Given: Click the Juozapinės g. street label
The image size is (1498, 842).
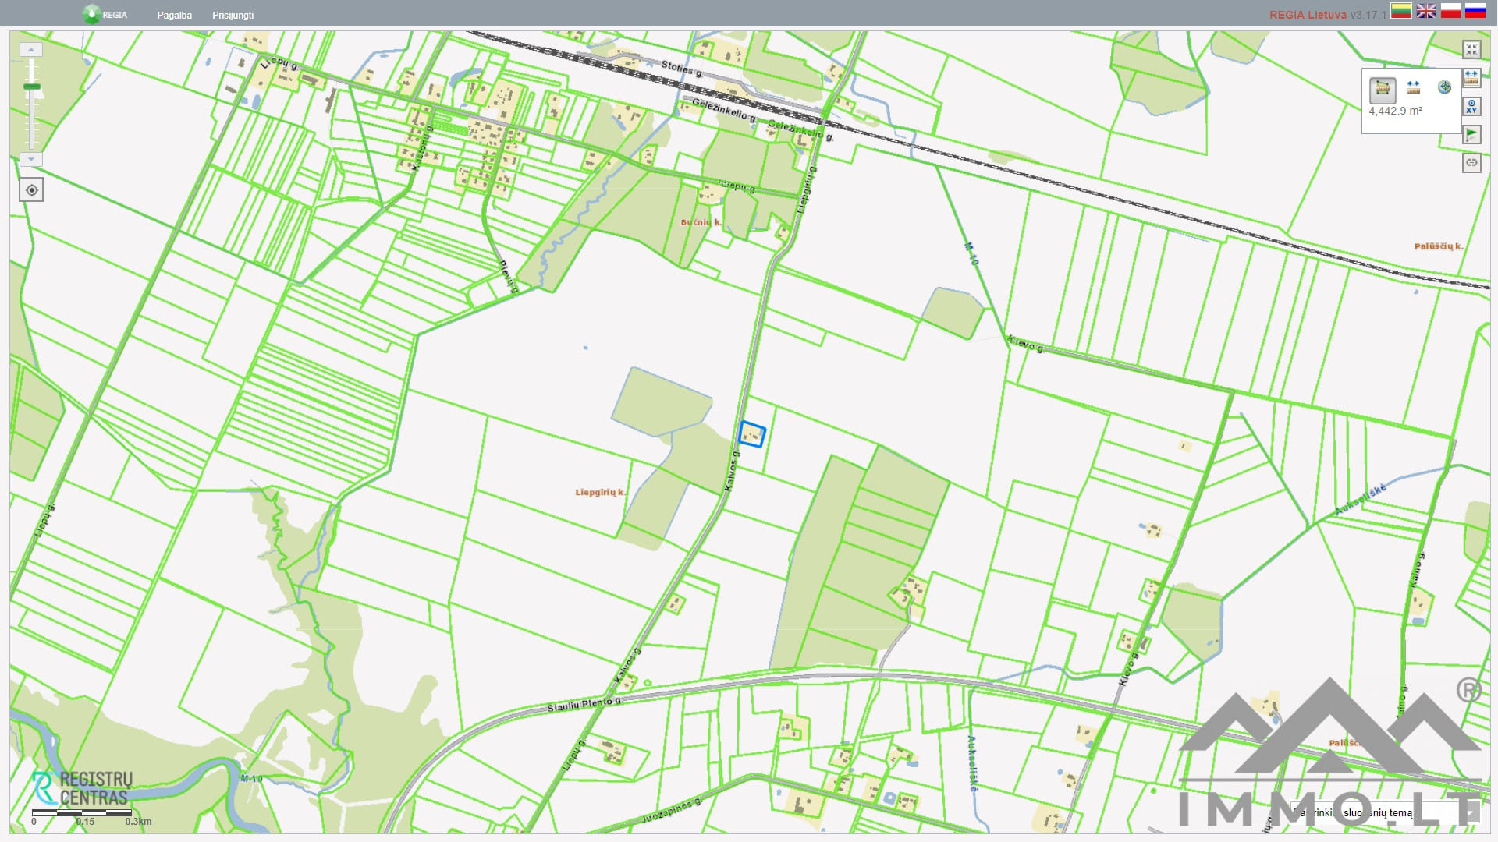Looking at the screenshot, I should [673, 810].
